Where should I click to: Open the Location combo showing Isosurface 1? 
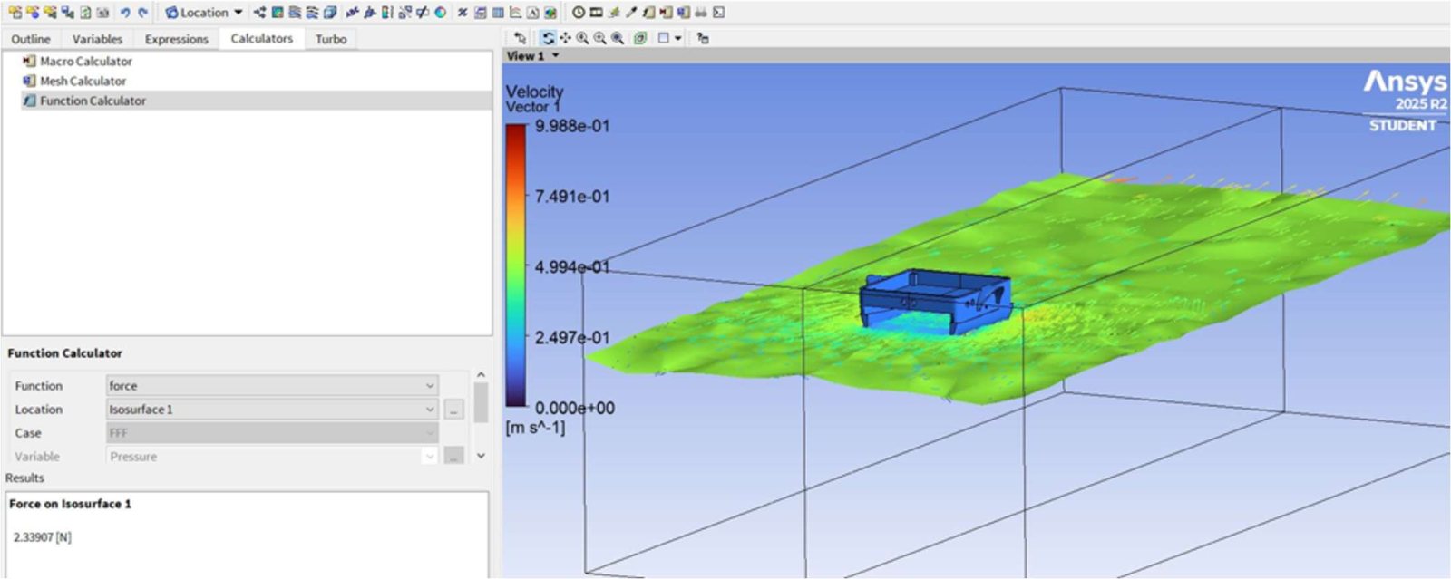272,410
